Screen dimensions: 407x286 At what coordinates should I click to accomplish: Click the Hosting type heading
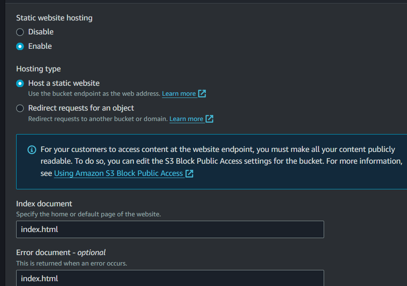point(38,69)
